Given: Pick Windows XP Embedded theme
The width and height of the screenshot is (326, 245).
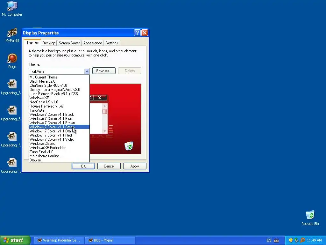Looking at the screenshot, I should (x=59, y=148).
